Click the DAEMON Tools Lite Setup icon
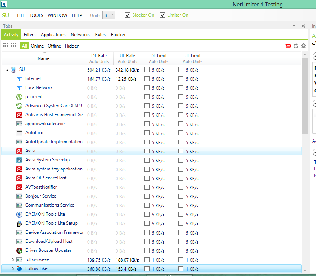 (x=19, y=224)
